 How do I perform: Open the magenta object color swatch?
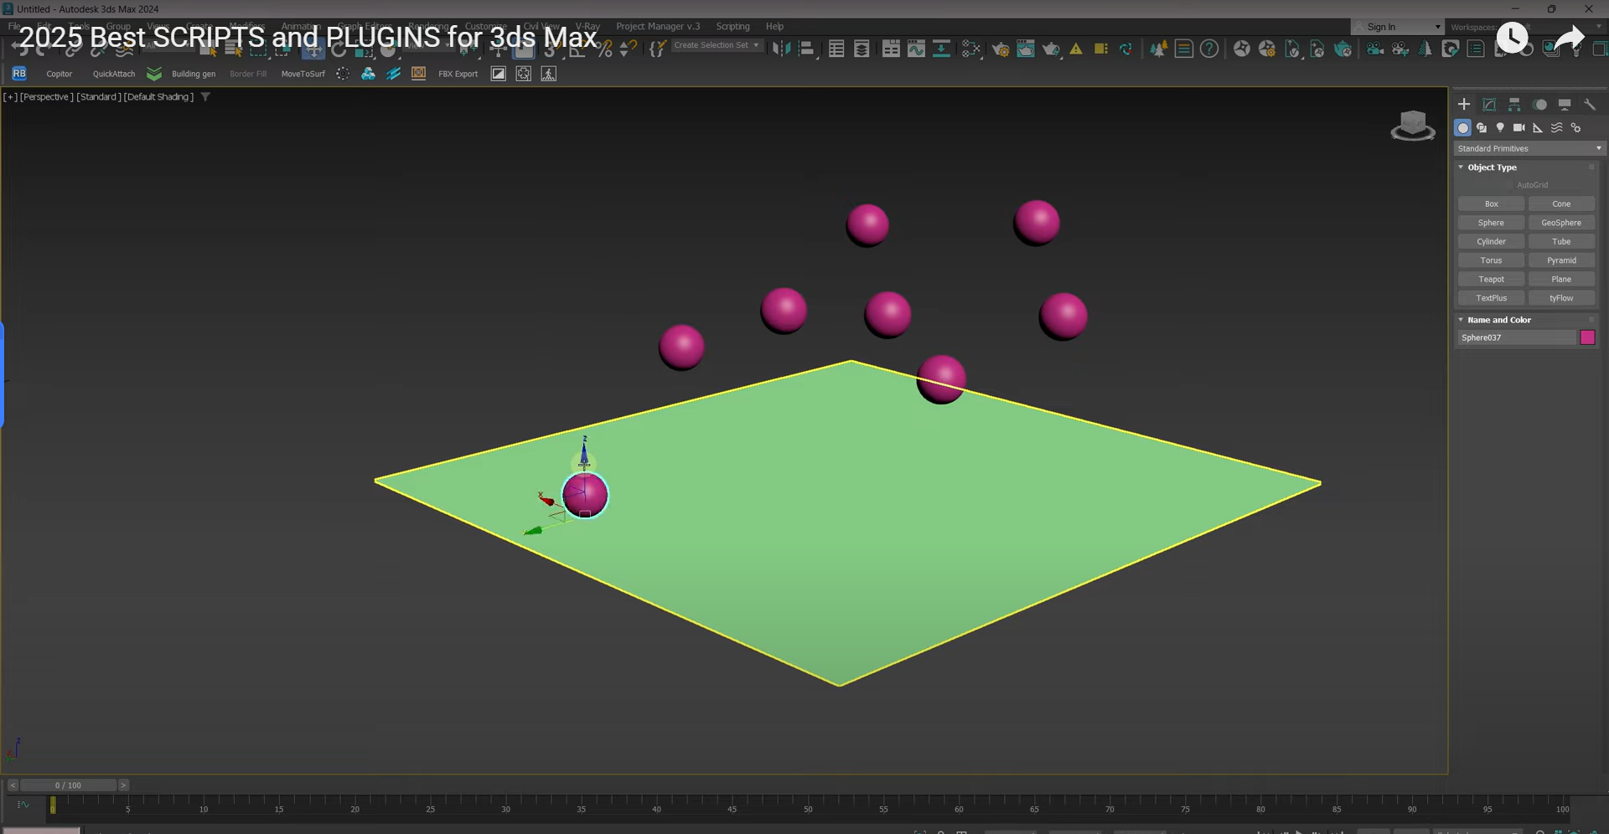1587,337
